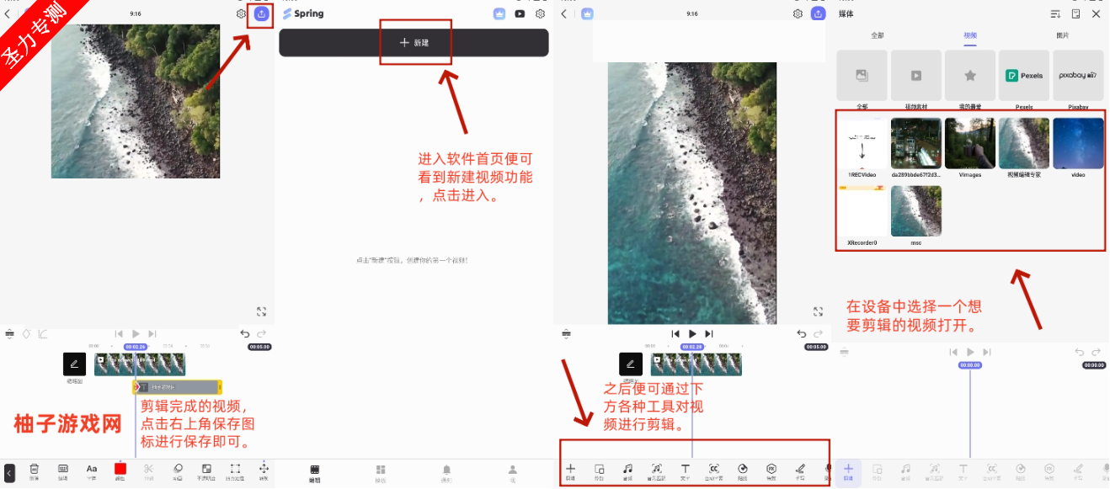Switch to the 图片 tab in 媒体 panel
The height and width of the screenshot is (489, 1110).
click(x=1063, y=35)
